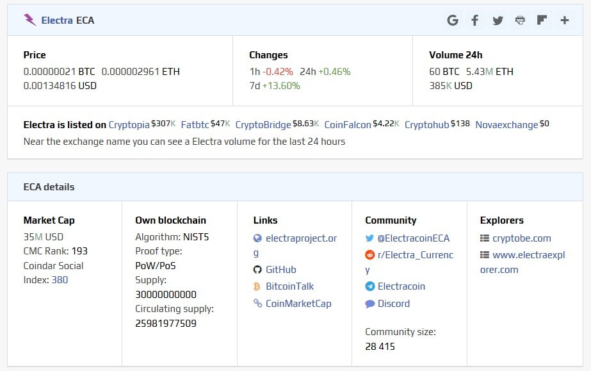Image resolution: width=591 pixels, height=371 pixels.
Task: Open the Novaexchange link
Action: [x=506, y=125]
